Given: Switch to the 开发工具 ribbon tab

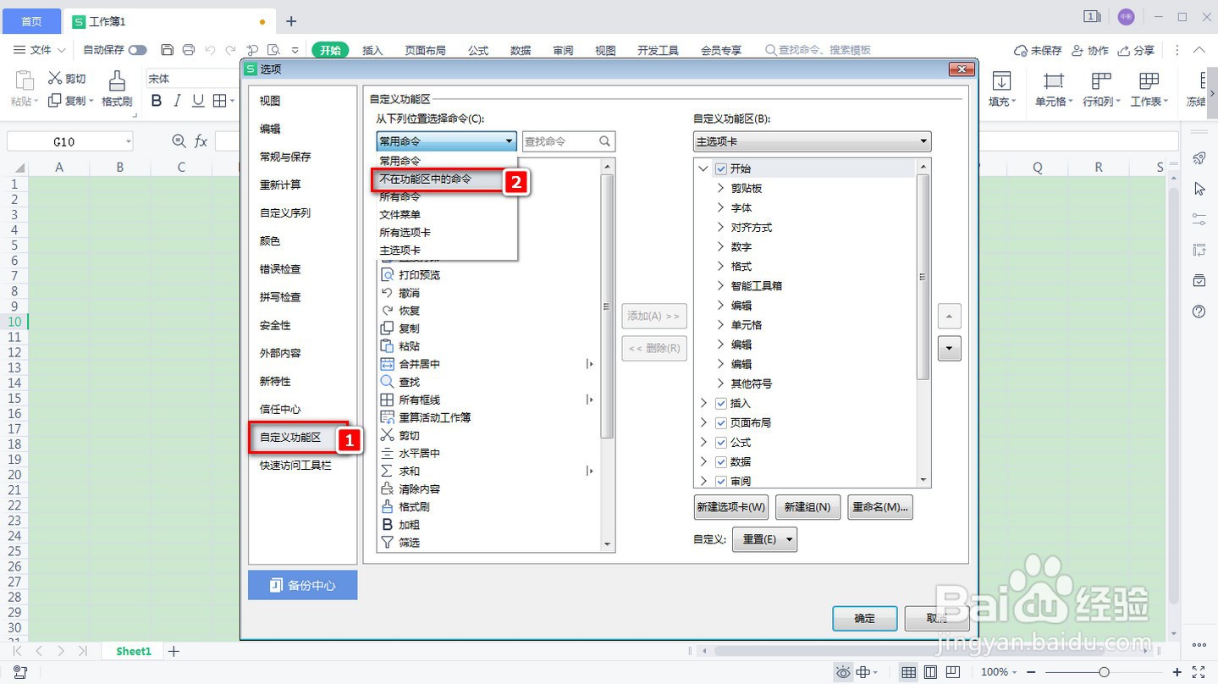Looking at the screenshot, I should [x=657, y=50].
